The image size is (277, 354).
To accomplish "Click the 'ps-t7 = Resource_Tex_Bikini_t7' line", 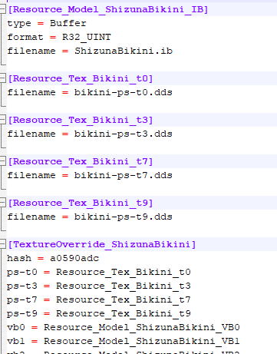I will click(x=99, y=299).
